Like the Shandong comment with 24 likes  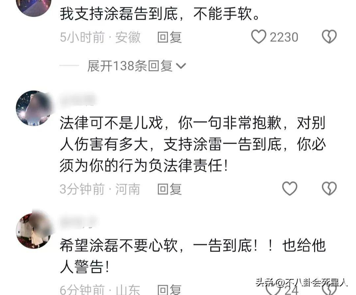point(273,290)
